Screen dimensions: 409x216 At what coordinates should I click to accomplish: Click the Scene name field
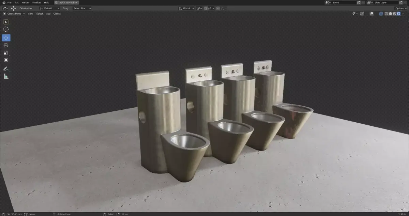coord(344,2)
